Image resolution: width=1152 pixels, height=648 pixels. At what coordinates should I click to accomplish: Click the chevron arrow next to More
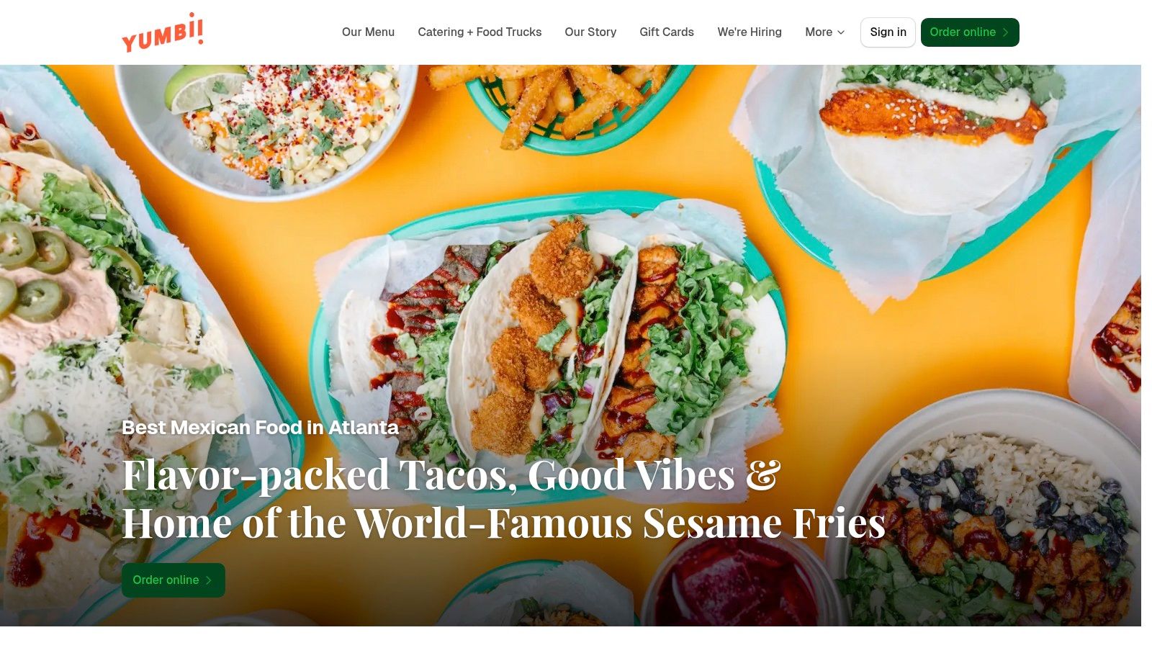[841, 32]
